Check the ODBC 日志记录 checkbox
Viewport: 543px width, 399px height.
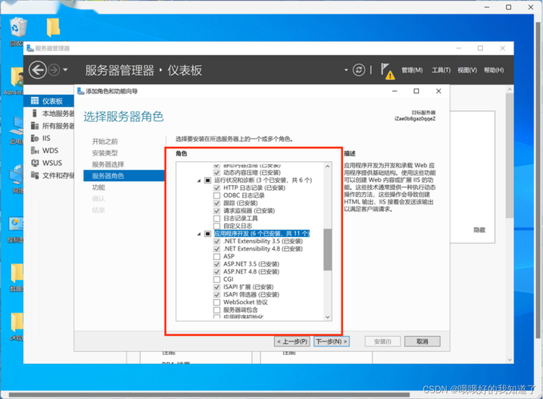pos(217,196)
